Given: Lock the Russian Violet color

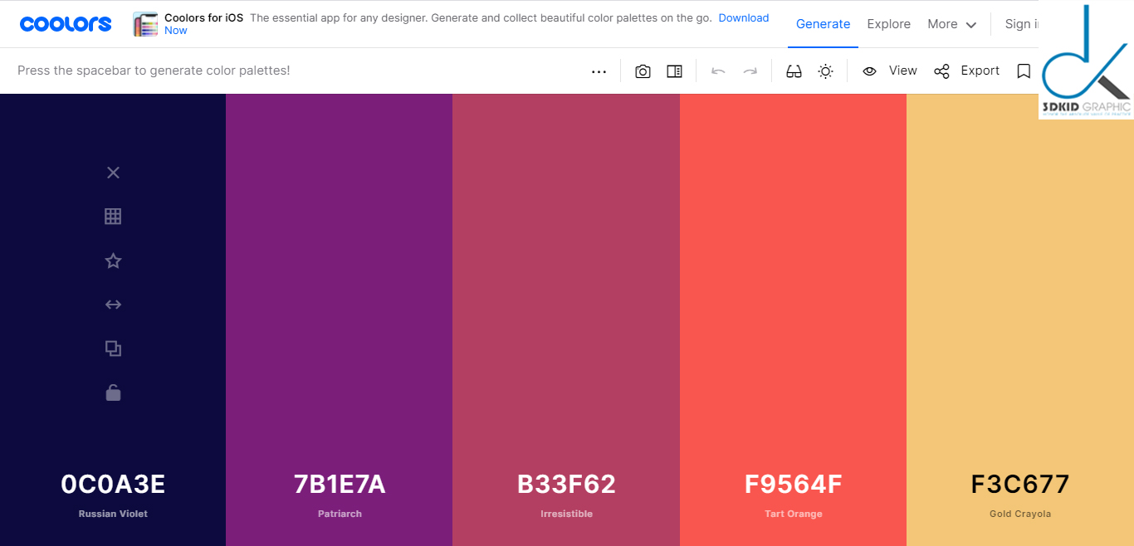Looking at the screenshot, I should (114, 392).
